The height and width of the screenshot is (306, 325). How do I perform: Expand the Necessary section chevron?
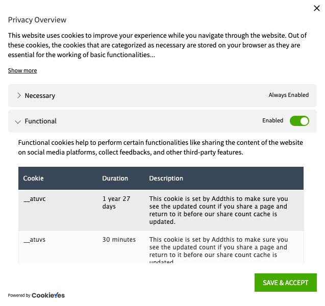(x=19, y=95)
